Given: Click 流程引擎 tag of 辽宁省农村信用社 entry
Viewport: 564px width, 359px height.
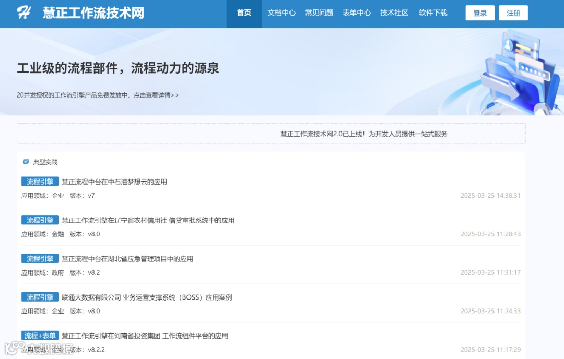Looking at the screenshot, I should (x=40, y=220).
